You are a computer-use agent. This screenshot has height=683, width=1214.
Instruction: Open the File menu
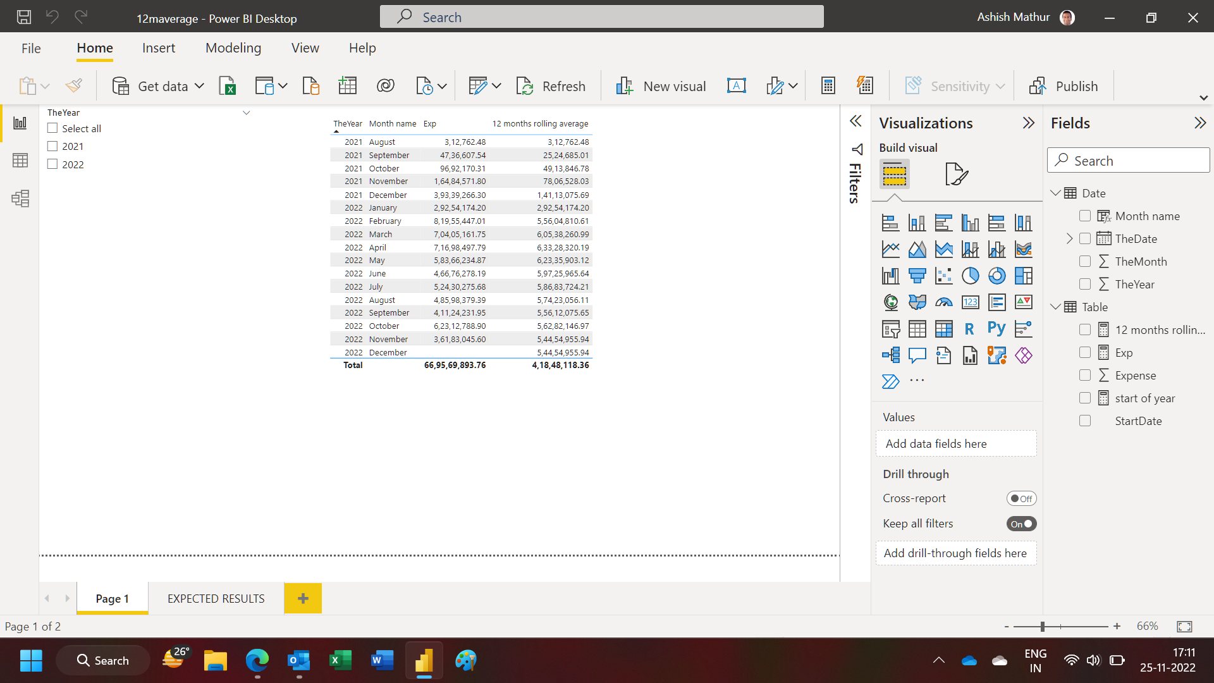coord(31,48)
